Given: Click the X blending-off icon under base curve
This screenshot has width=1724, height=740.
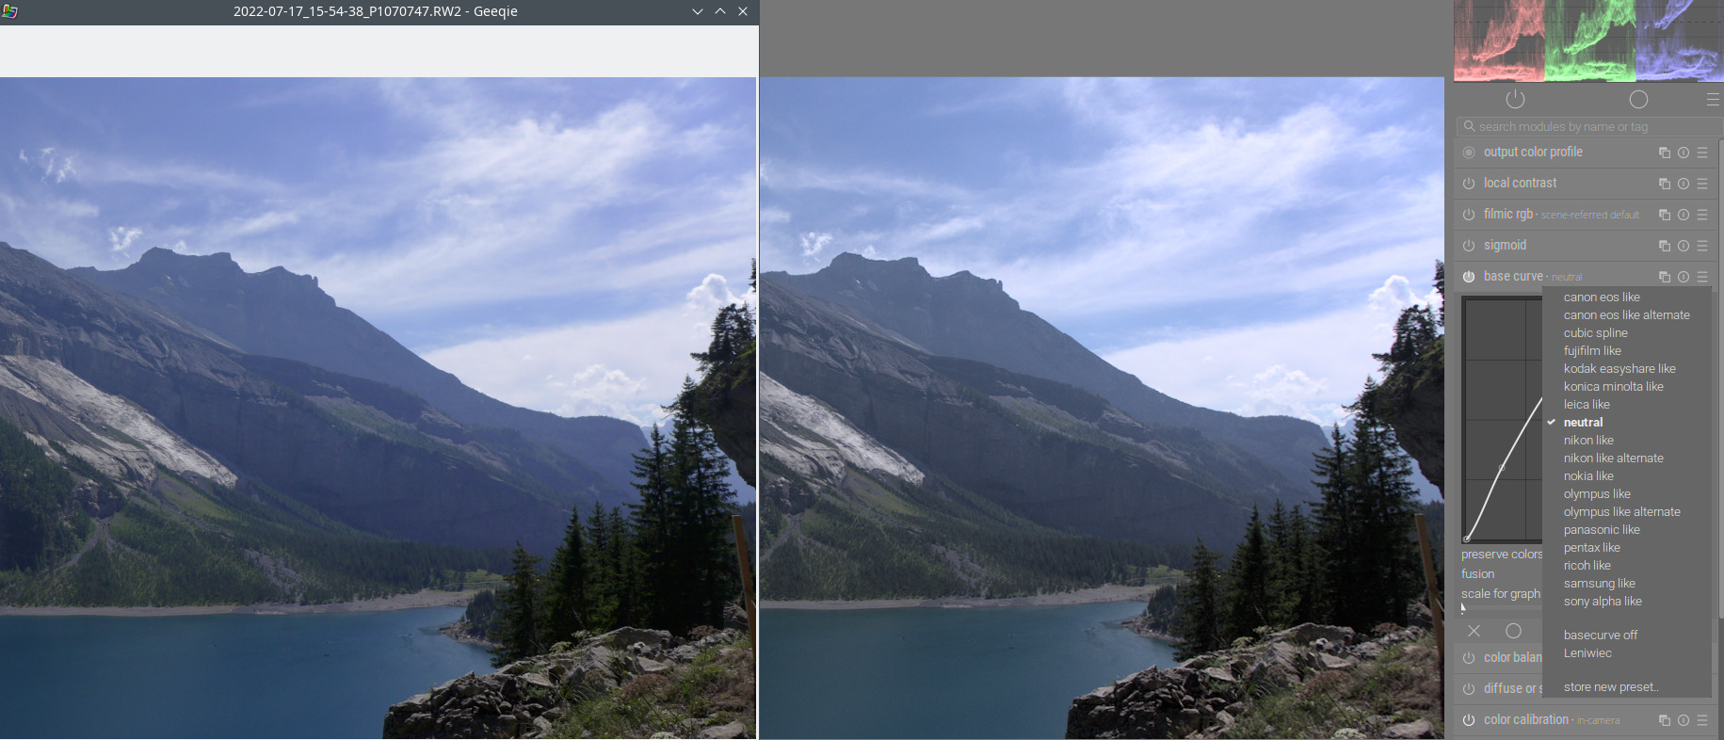Looking at the screenshot, I should [1474, 631].
